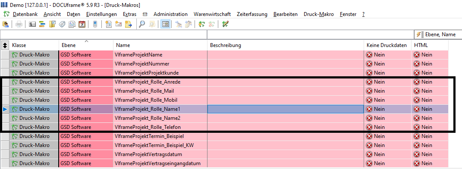
Task: Open the Druck-Makro menu
Action: point(319,14)
